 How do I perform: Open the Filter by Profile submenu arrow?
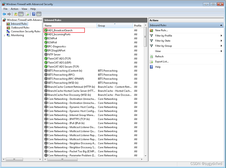[221, 35]
